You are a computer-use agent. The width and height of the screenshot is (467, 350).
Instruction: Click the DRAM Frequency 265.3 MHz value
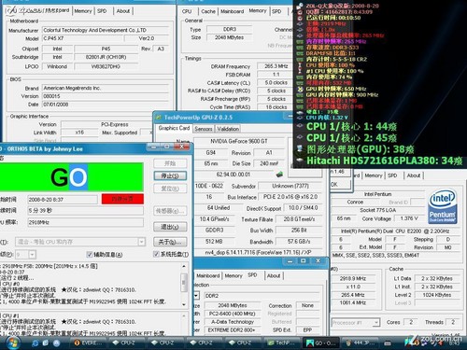pyautogui.click(x=276, y=66)
